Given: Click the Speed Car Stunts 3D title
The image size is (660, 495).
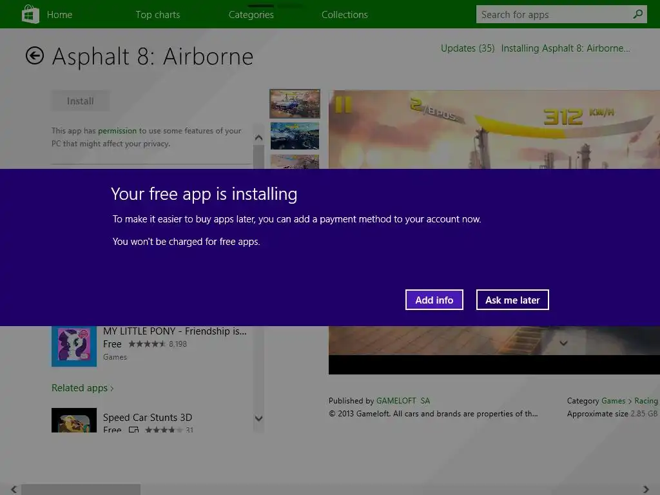Looking at the screenshot, I should click(x=148, y=417).
